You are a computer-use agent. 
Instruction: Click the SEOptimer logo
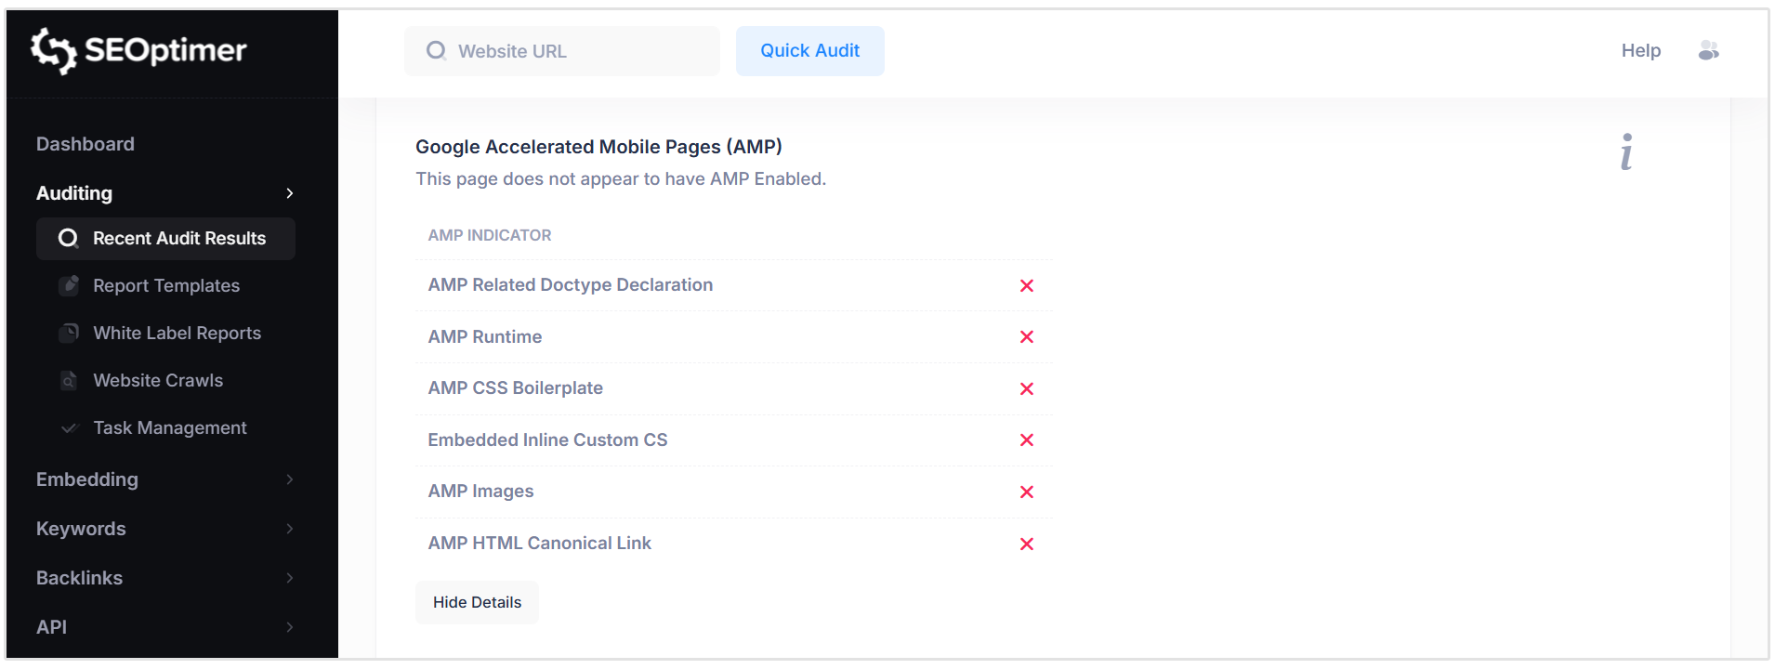coord(138,50)
